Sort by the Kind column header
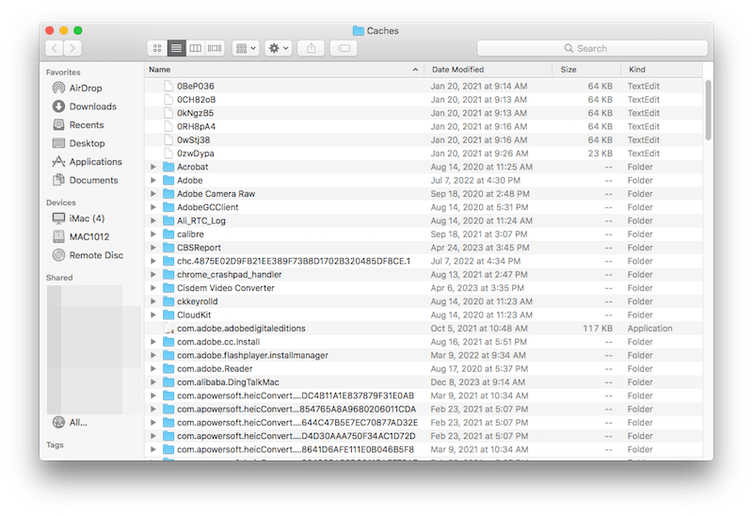Image resolution: width=753 pixels, height=517 pixels. pyautogui.click(x=662, y=70)
